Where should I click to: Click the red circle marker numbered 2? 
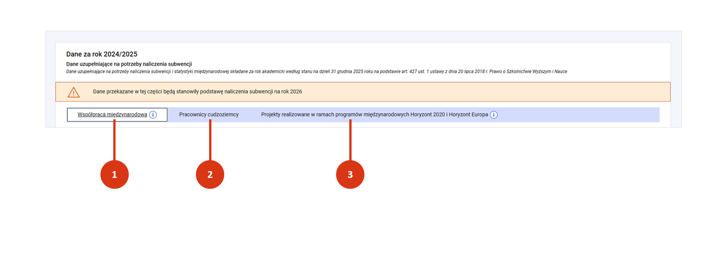tap(210, 174)
